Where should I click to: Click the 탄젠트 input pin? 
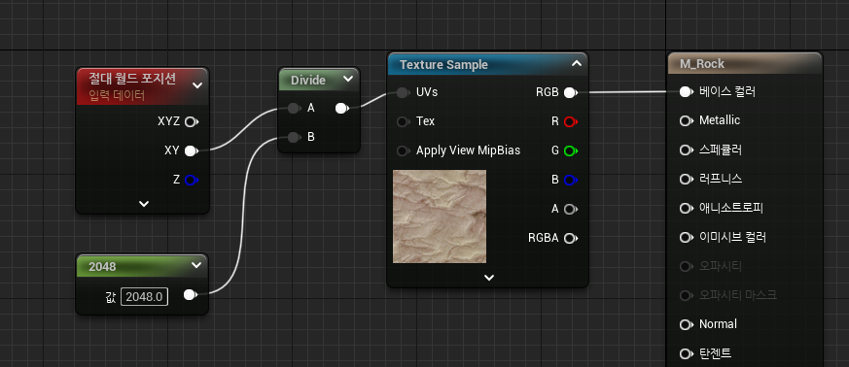point(686,354)
